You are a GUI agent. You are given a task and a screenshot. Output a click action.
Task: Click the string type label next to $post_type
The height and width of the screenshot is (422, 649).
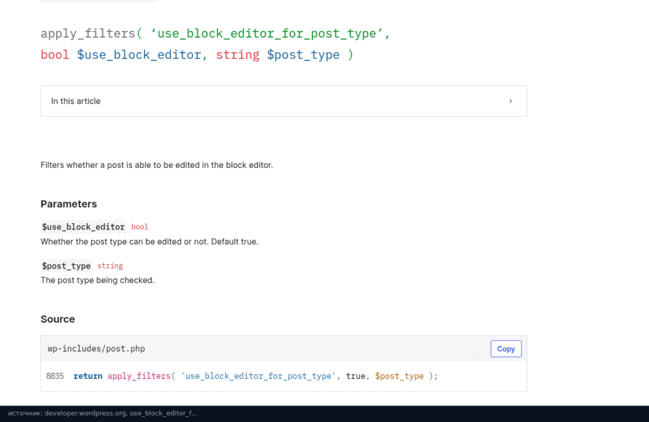click(110, 266)
